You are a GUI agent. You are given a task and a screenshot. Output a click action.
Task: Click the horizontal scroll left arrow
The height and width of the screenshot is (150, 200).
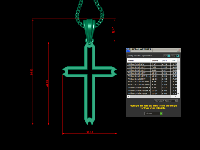(x=129, y=96)
